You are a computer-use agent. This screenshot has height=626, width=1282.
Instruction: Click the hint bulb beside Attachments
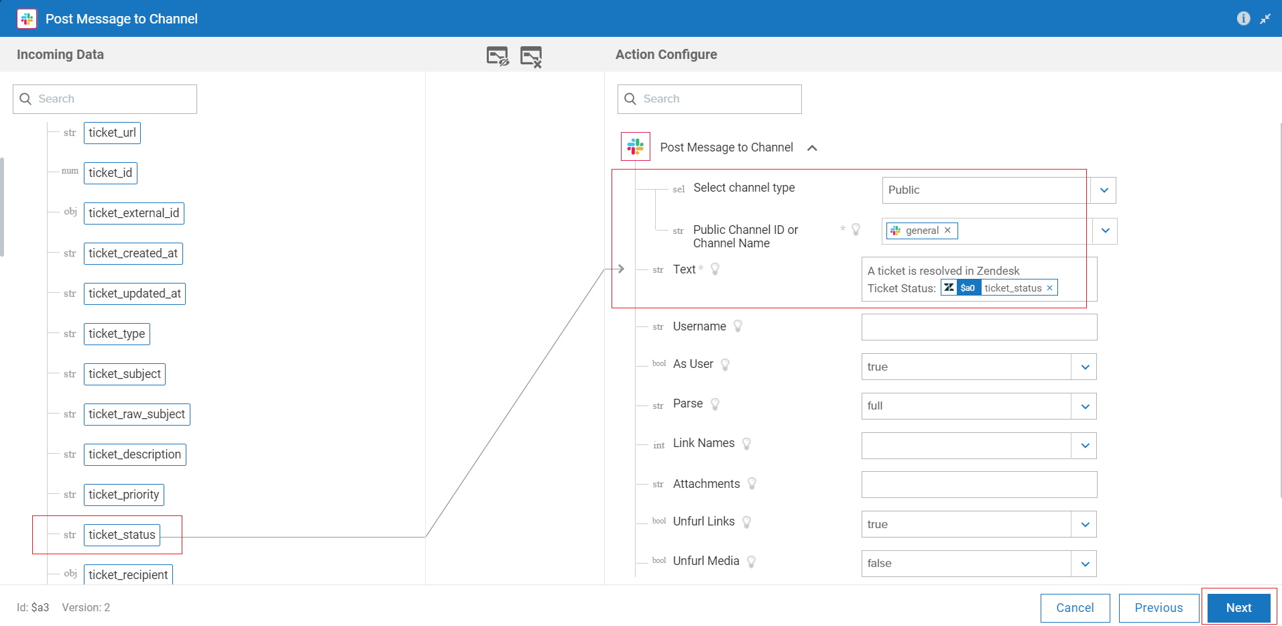click(752, 484)
